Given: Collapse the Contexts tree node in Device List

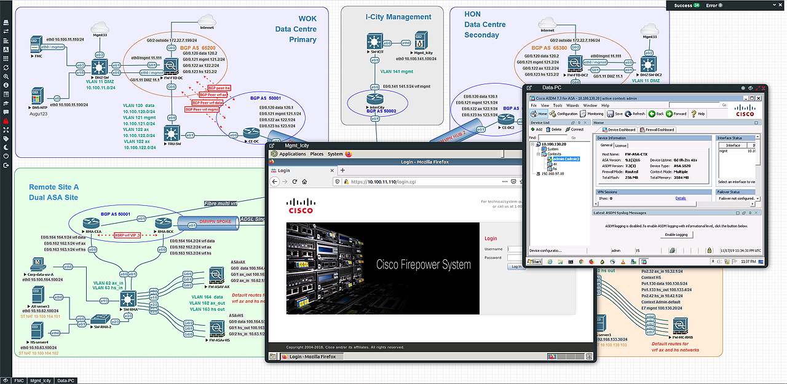Looking at the screenshot, I should (538, 154).
